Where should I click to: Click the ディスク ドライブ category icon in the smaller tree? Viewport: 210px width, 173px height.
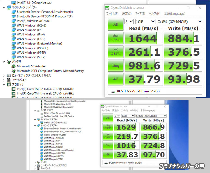(38, 110)
